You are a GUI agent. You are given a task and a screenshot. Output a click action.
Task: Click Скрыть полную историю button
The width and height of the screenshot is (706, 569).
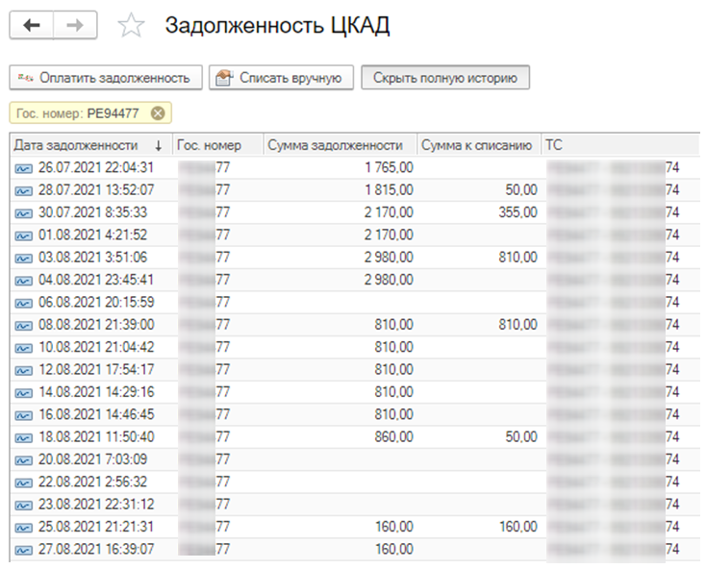[x=445, y=78]
